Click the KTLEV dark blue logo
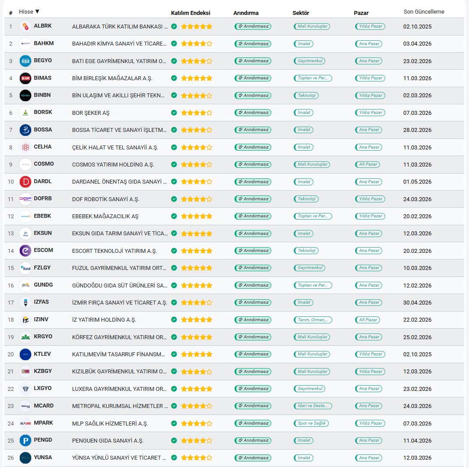469x468 pixels. point(25,355)
